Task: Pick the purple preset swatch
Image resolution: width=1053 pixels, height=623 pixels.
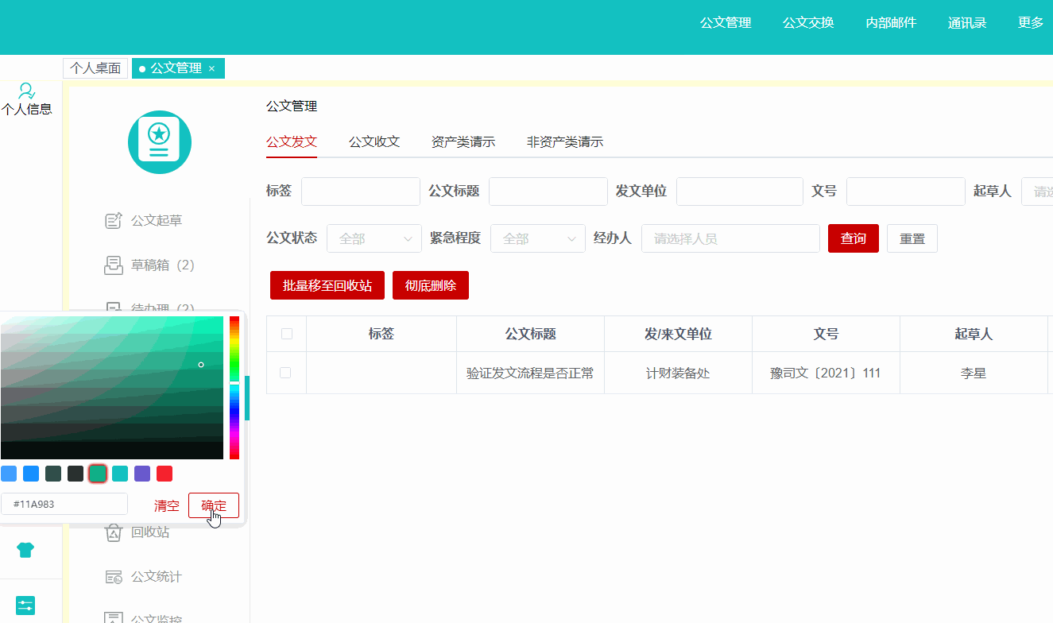Action: 142,474
